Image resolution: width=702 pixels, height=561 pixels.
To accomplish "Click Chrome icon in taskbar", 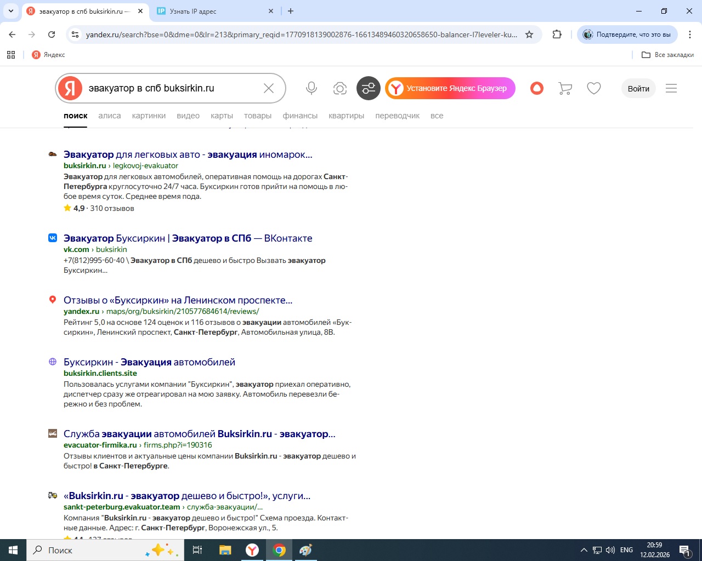I will pyautogui.click(x=279, y=550).
